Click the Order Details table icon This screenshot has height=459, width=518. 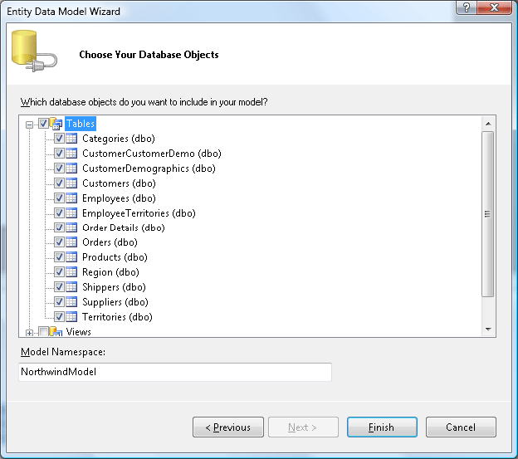pyautogui.click(x=71, y=227)
